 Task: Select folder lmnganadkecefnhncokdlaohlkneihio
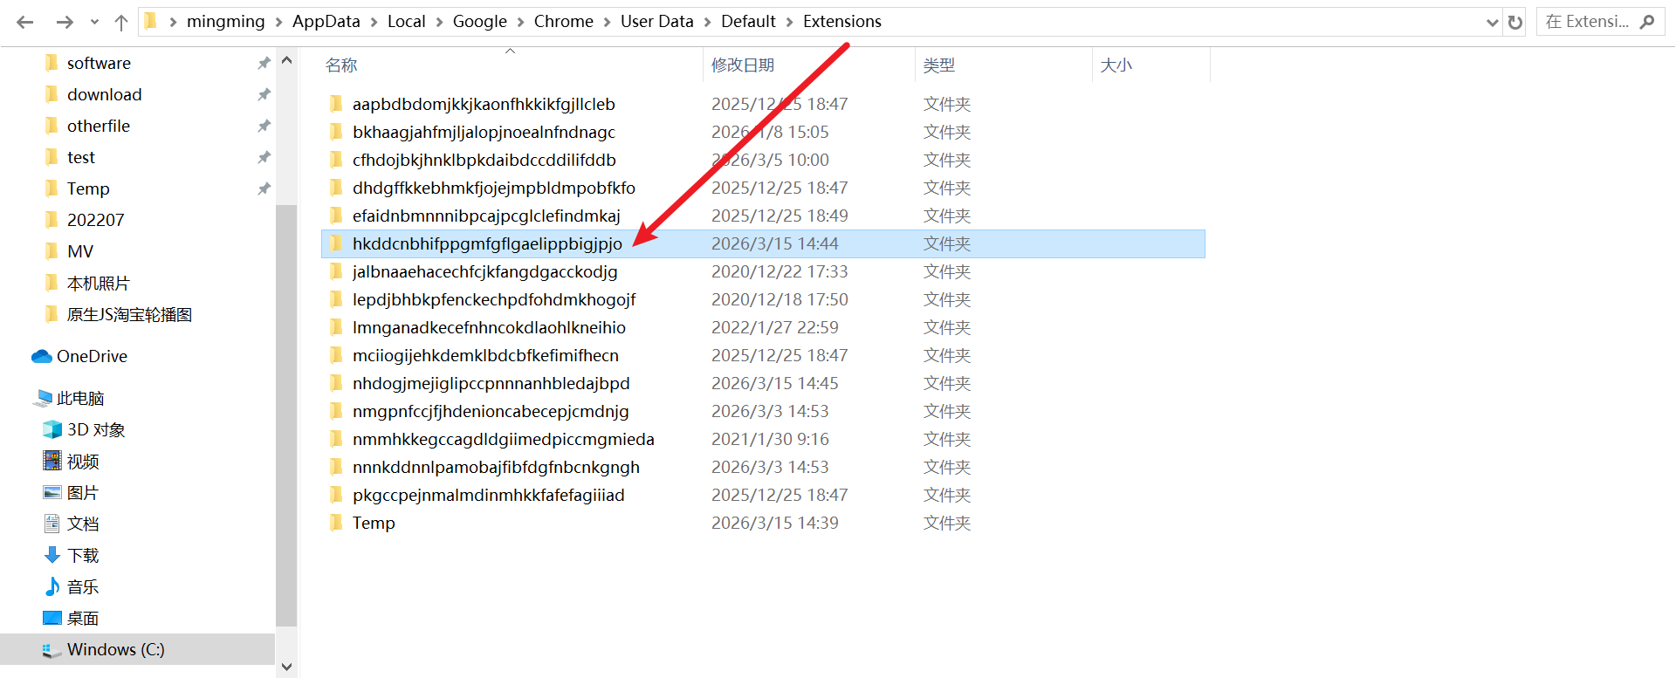[x=489, y=328]
